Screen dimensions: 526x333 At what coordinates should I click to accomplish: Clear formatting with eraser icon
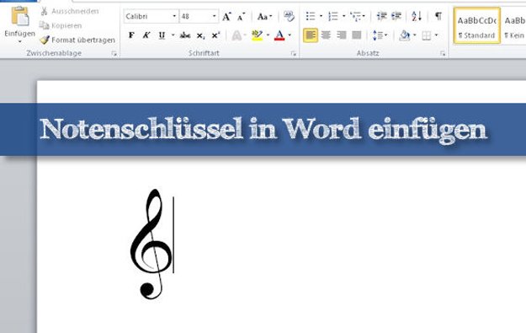[289, 16]
